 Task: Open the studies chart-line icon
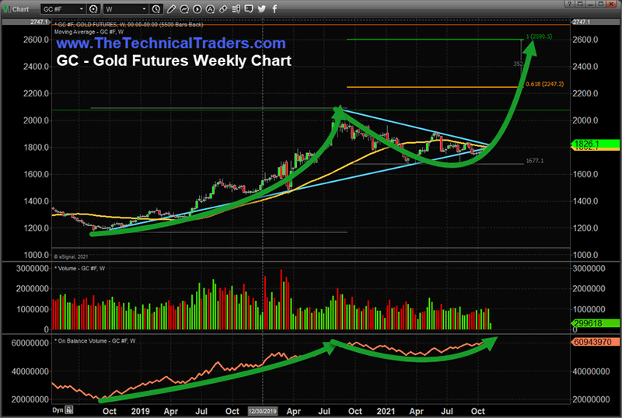pos(184,9)
